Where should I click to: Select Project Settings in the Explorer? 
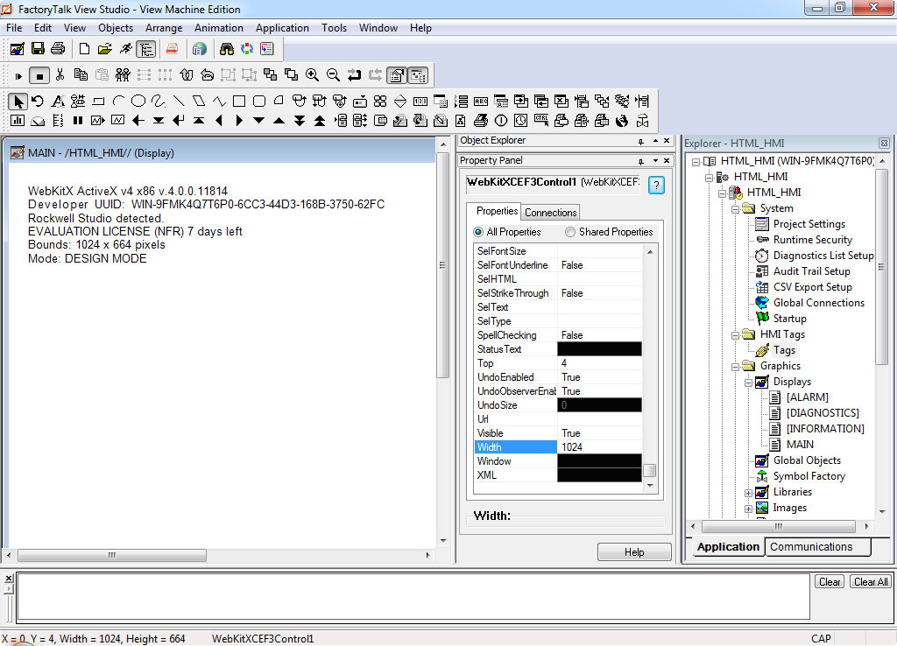pyautogui.click(x=809, y=224)
